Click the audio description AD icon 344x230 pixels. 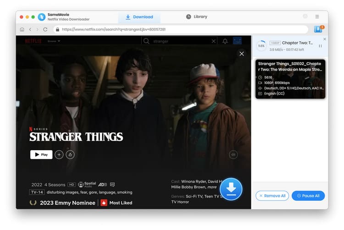[x=102, y=185]
